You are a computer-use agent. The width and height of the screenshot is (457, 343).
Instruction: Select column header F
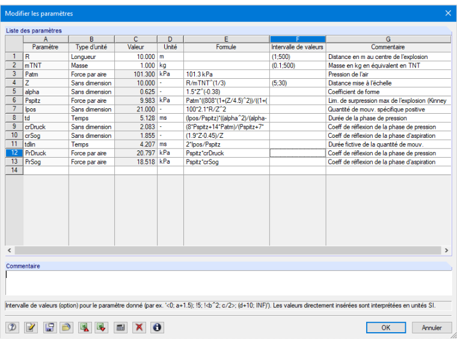coord(298,39)
